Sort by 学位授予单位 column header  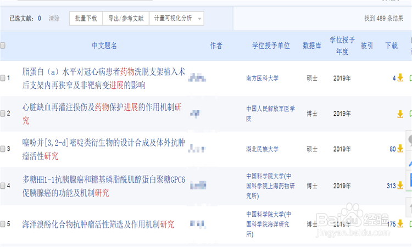click(271, 46)
